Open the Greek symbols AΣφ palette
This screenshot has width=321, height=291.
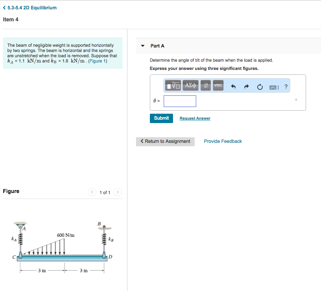point(190,85)
